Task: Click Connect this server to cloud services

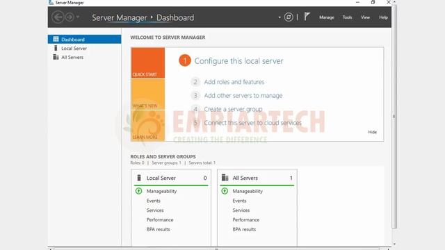Action: [252, 123]
